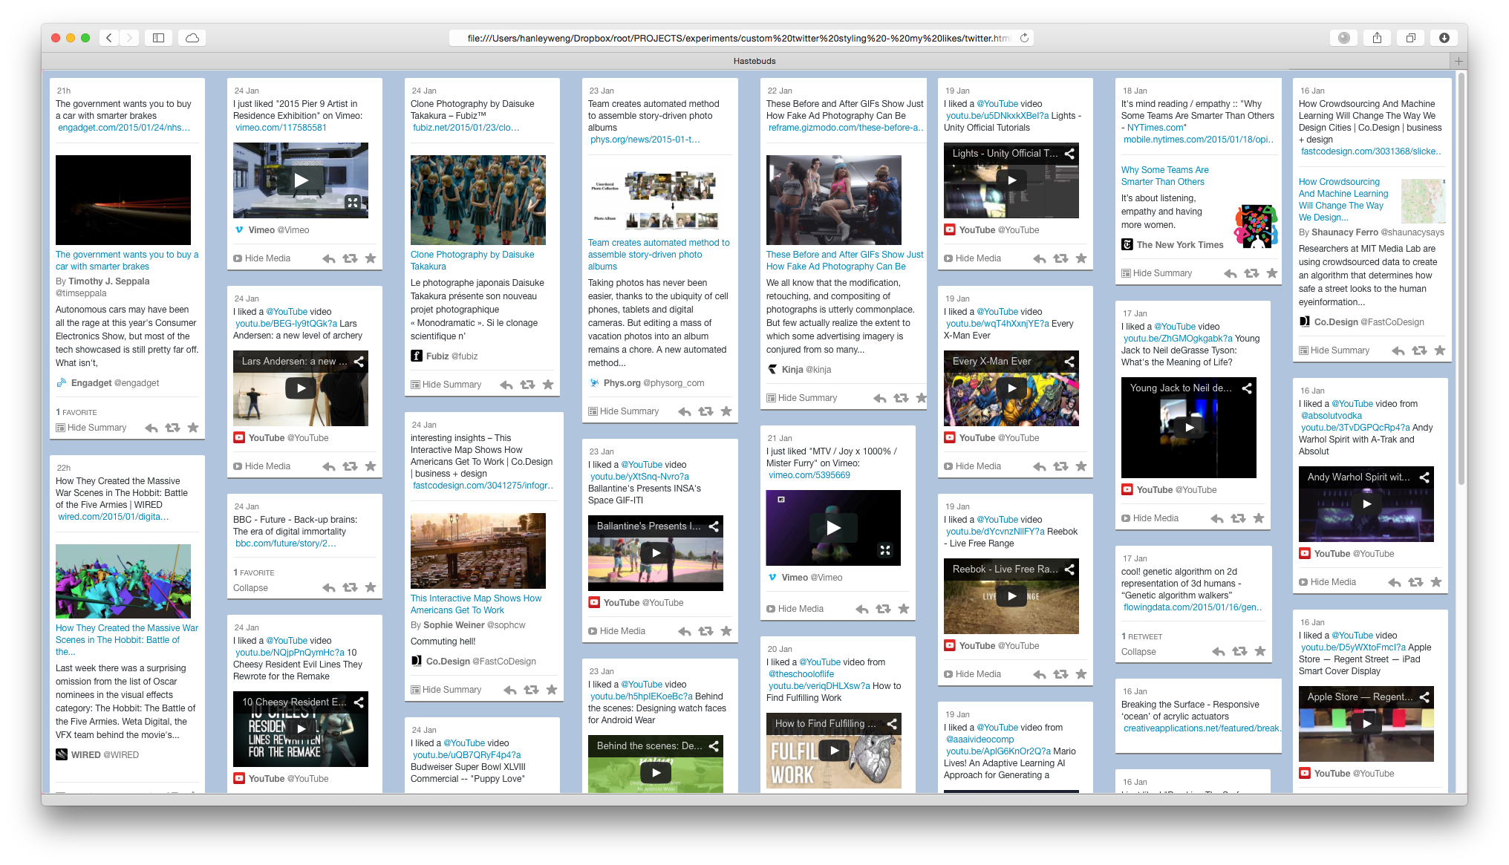Hide Media on Young Jack video tweet
The image size is (1509, 865).
click(1150, 518)
